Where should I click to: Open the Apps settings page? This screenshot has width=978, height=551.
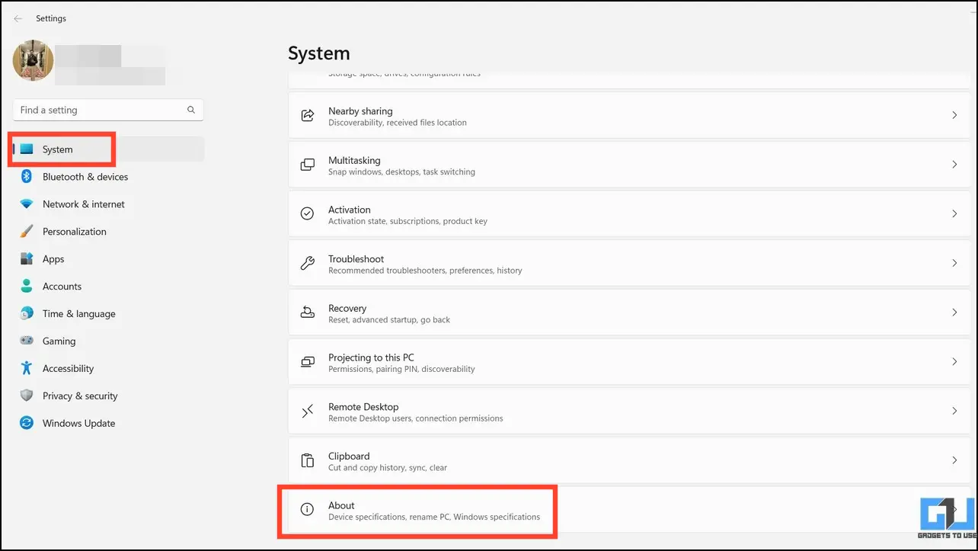point(108,259)
